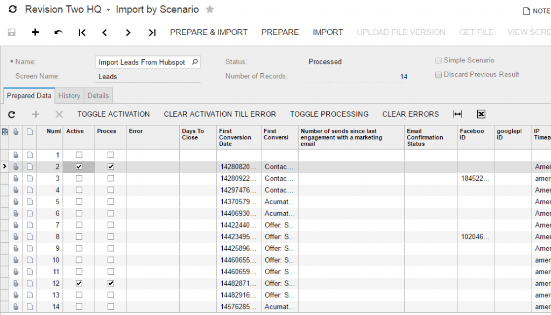Uncheck the Processed checkbox for row 2

(x=111, y=166)
